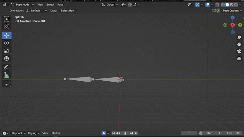Click the End frame field showing 30
The image size is (244, 137).
pos(233,133)
